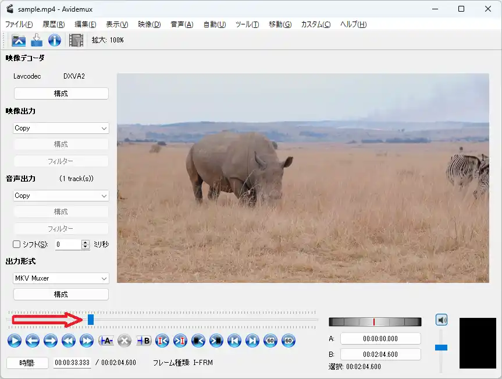Image resolution: width=502 pixels, height=379 pixels.
Task: Expand the 映像出力 Copy dropdown
Action: (x=61, y=128)
